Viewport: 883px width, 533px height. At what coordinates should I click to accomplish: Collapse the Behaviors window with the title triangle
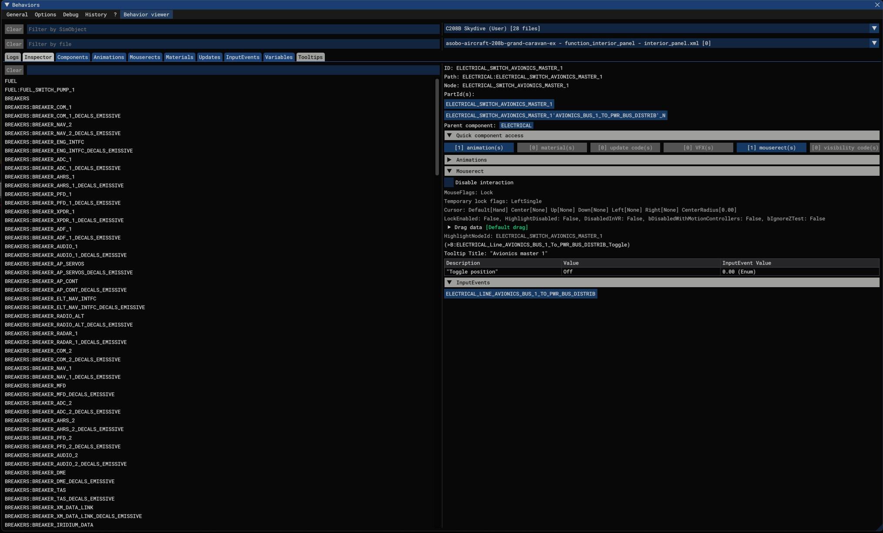7,5
